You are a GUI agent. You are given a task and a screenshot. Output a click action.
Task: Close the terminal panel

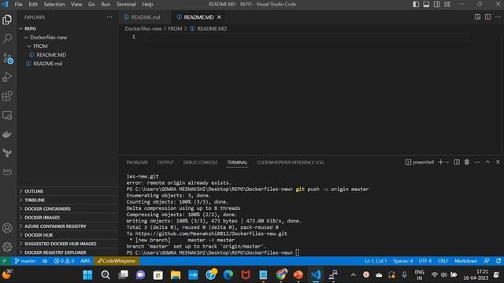tap(498, 162)
